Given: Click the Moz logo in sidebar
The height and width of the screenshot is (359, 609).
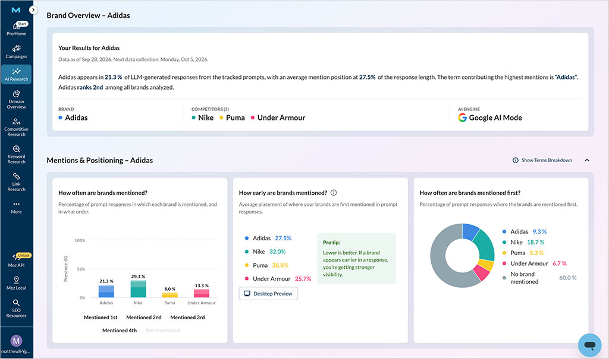Looking at the screenshot, I should (16, 10).
